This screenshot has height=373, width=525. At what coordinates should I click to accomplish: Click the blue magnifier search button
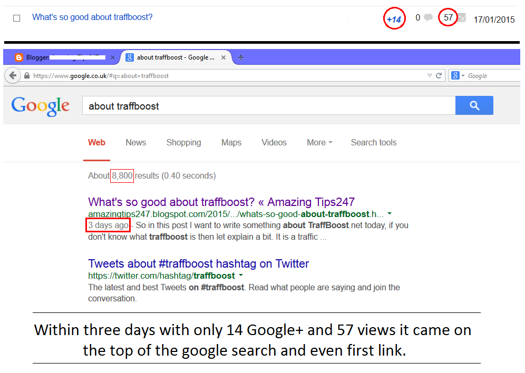(474, 105)
